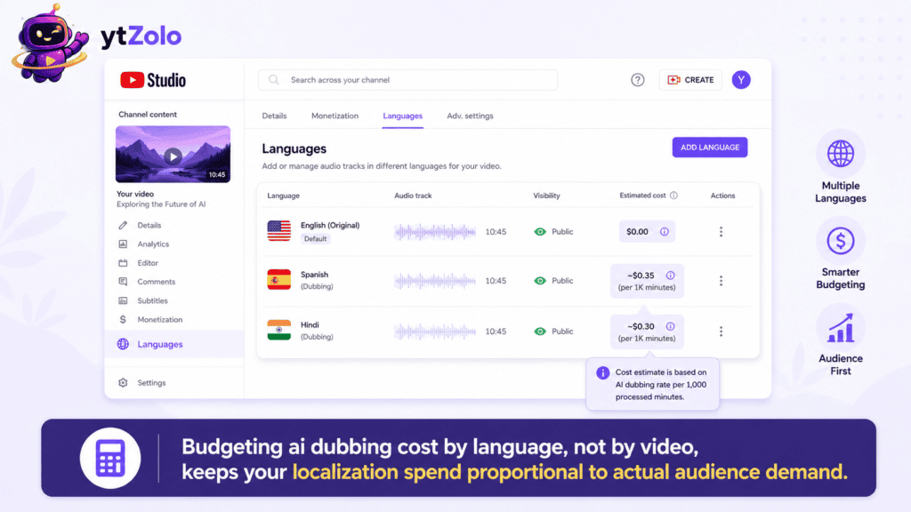Select the Languages tab

(x=403, y=116)
